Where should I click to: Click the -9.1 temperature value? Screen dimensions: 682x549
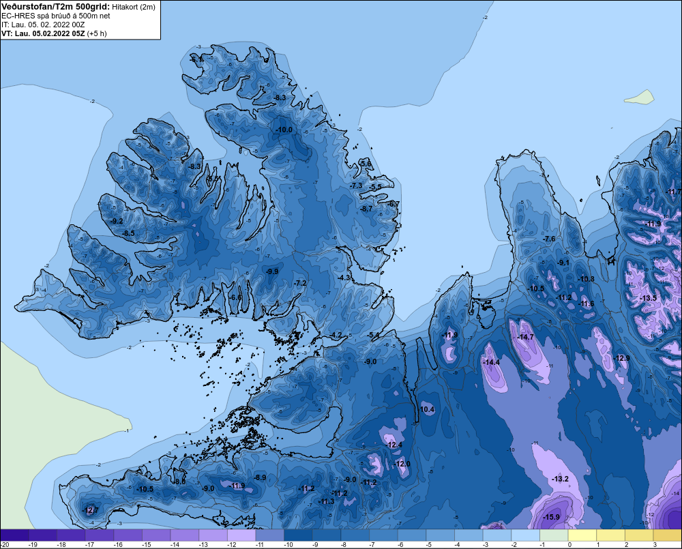point(563,263)
